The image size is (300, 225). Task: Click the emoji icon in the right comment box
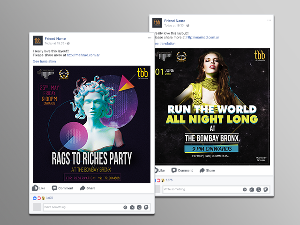click(245, 189)
